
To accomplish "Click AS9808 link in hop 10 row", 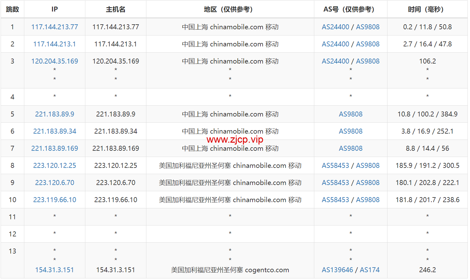I will point(368,200).
